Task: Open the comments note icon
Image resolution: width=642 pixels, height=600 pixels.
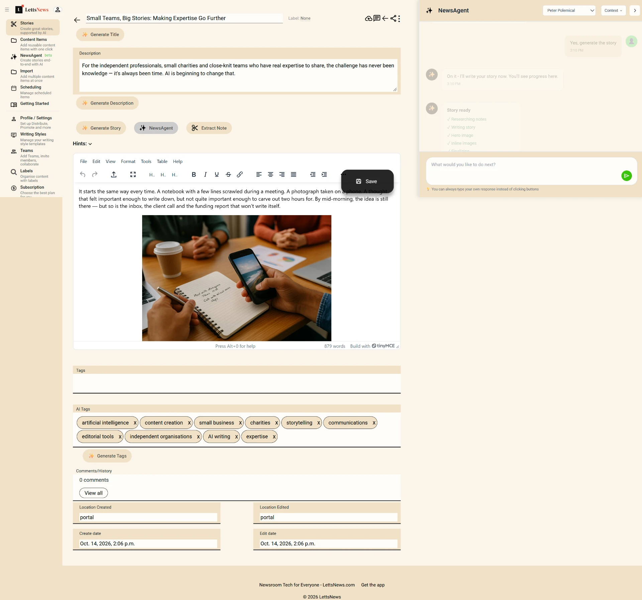Action: (377, 18)
